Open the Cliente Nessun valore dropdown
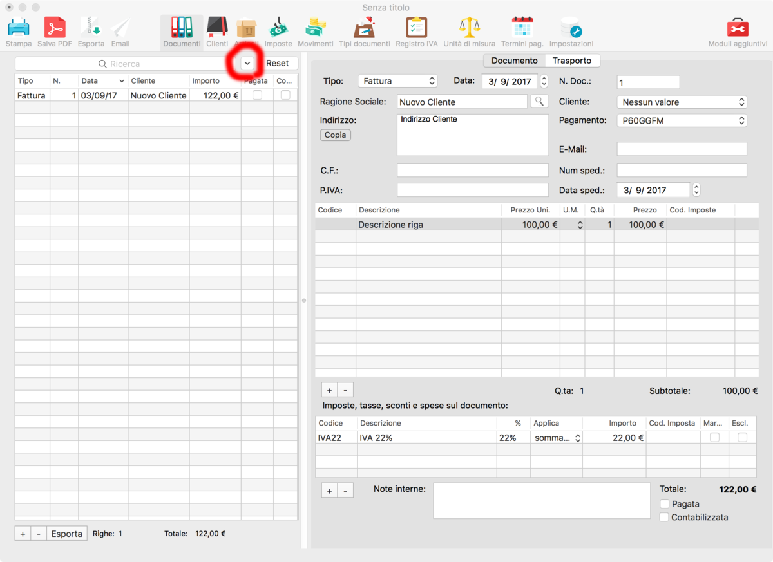This screenshot has height=562, width=773. 682,102
